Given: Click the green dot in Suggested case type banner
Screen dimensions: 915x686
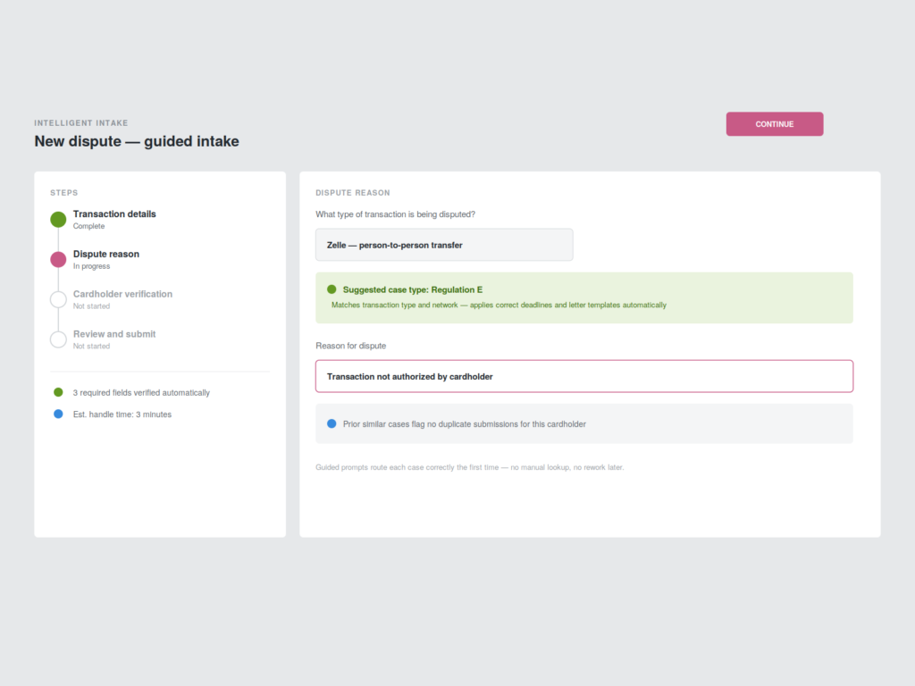Looking at the screenshot, I should coord(332,289).
